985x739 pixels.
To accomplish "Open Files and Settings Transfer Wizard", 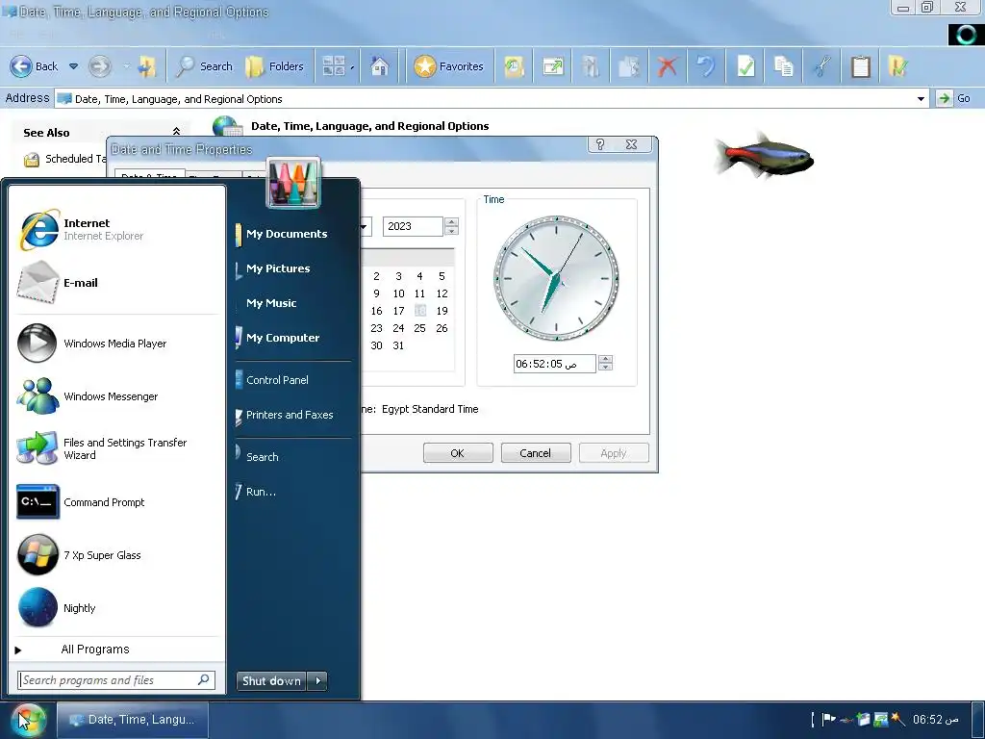I will pyautogui.click(x=116, y=448).
